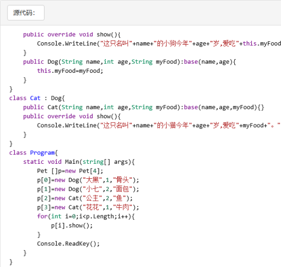Click the WriteLine line containing "的小猫今年"
This screenshot has height=267, width=281.
159,125
